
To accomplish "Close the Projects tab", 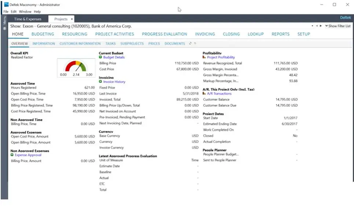I will pyautogui.click(x=72, y=19).
